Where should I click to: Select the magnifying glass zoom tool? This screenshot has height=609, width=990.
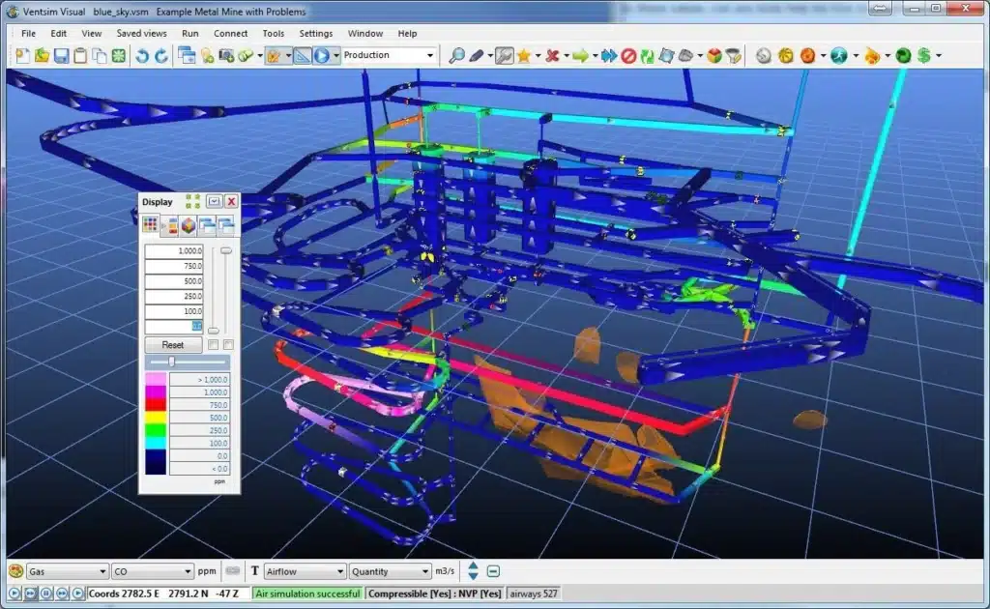(456, 56)
